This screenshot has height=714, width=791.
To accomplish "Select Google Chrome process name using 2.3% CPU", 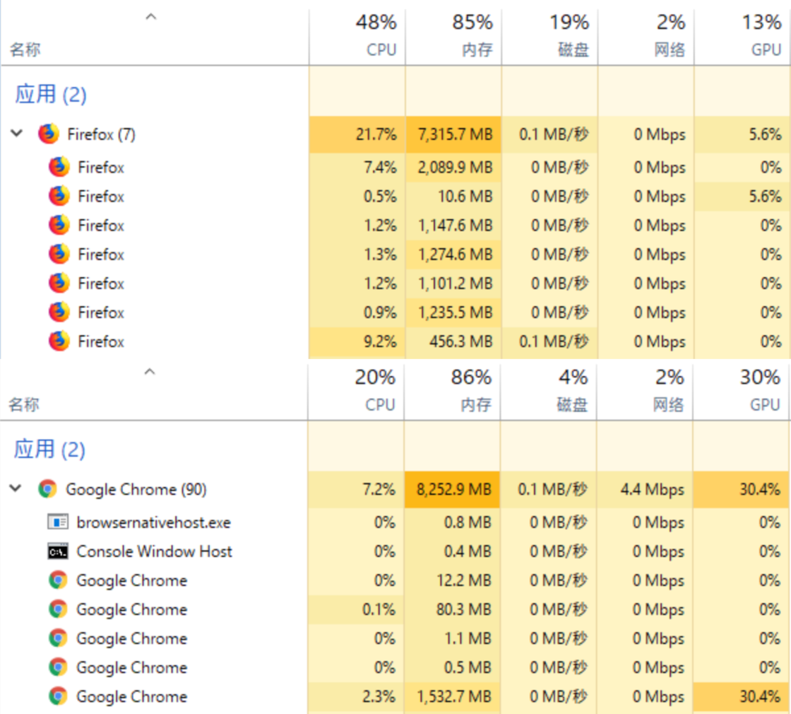I will (131, 697).
